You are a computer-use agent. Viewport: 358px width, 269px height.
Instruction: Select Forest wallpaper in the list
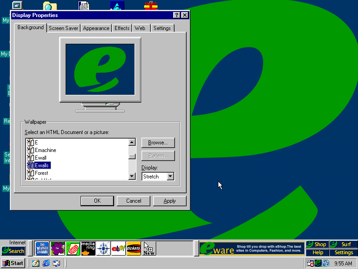coord(42,173)
